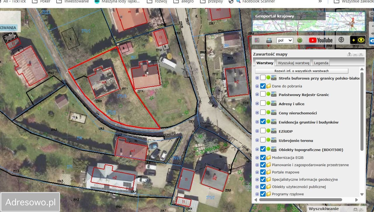Expand the Modernizacja EGiB group
The width and height of the screenshot is (374, 212).
pyautogui.click(x=257, y=157)
